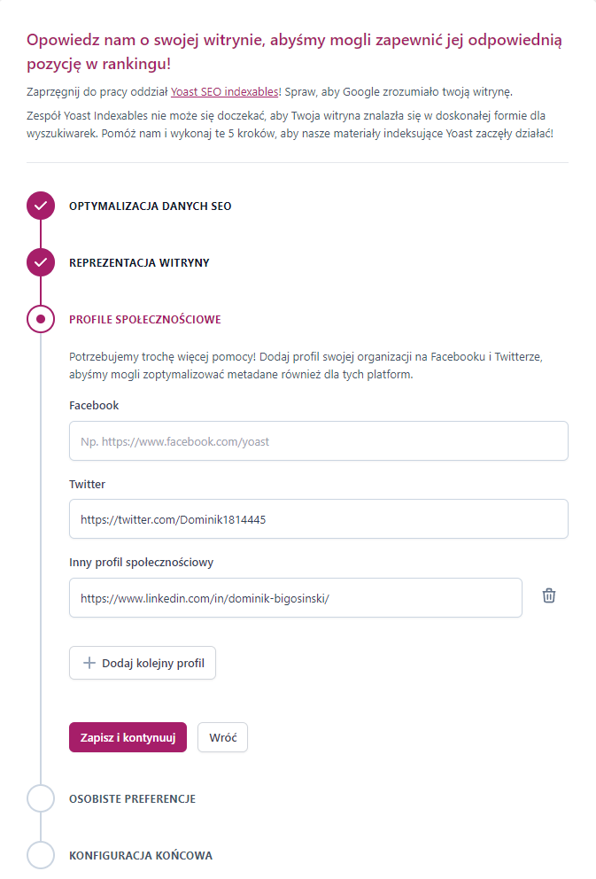Click the plus icon in Dodaj kolejny profil
Image resolution: width=596 pixels, height=879 pixels.
pyautogui.click(x=89, y=663)
